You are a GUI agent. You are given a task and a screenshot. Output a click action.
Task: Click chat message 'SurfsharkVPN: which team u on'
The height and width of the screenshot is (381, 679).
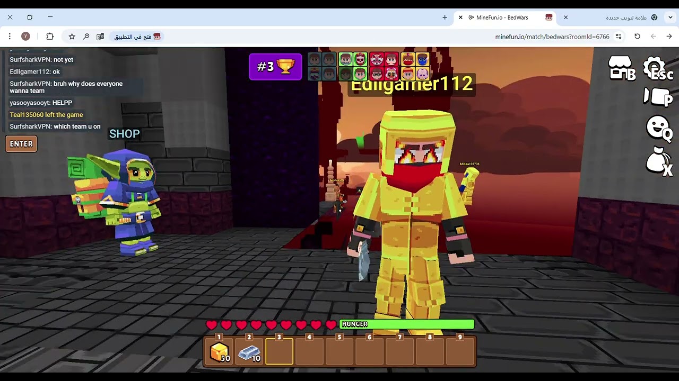click(x=55, y=126)
